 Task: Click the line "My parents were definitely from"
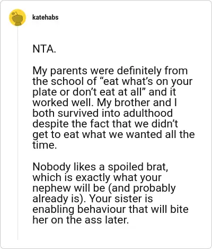pos(110,71)
